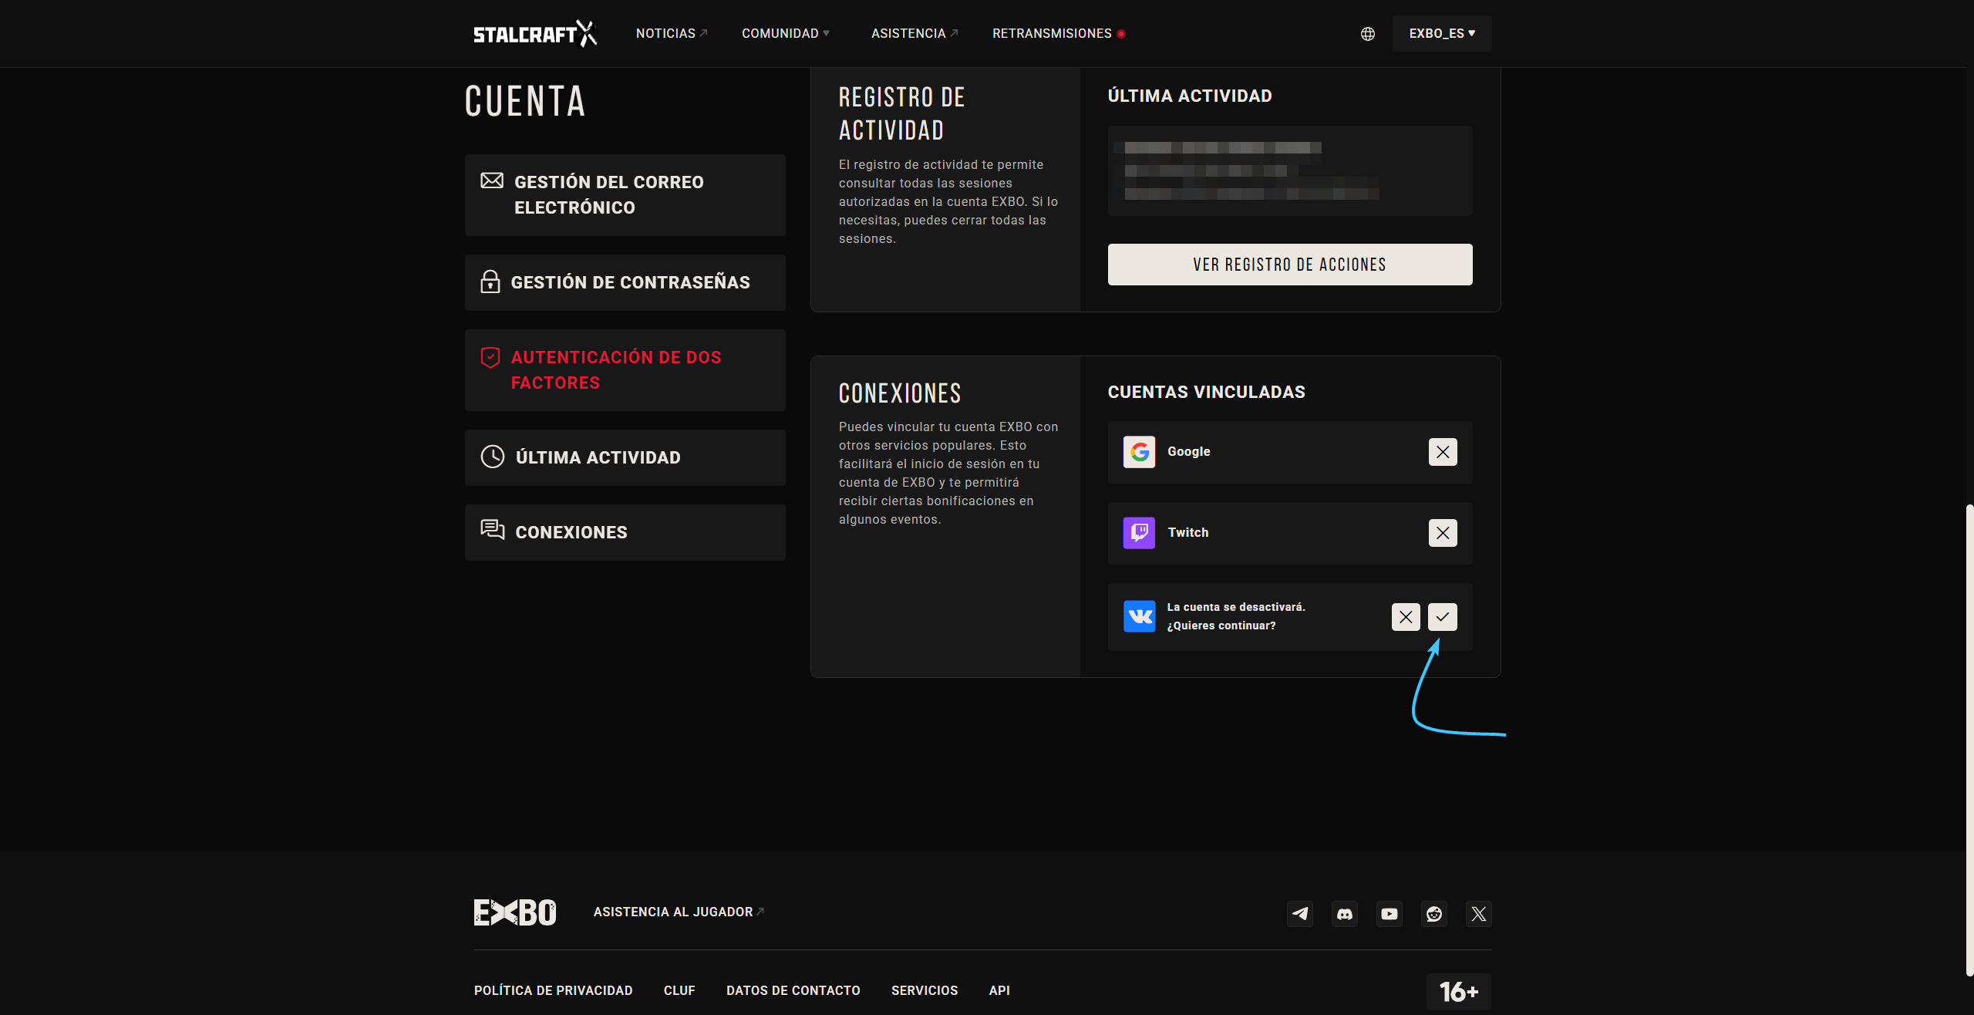The width and height of the screenshot is (1974, 1015).
Task: Unlink the Google account
Action: click(x=1442, y=452)
